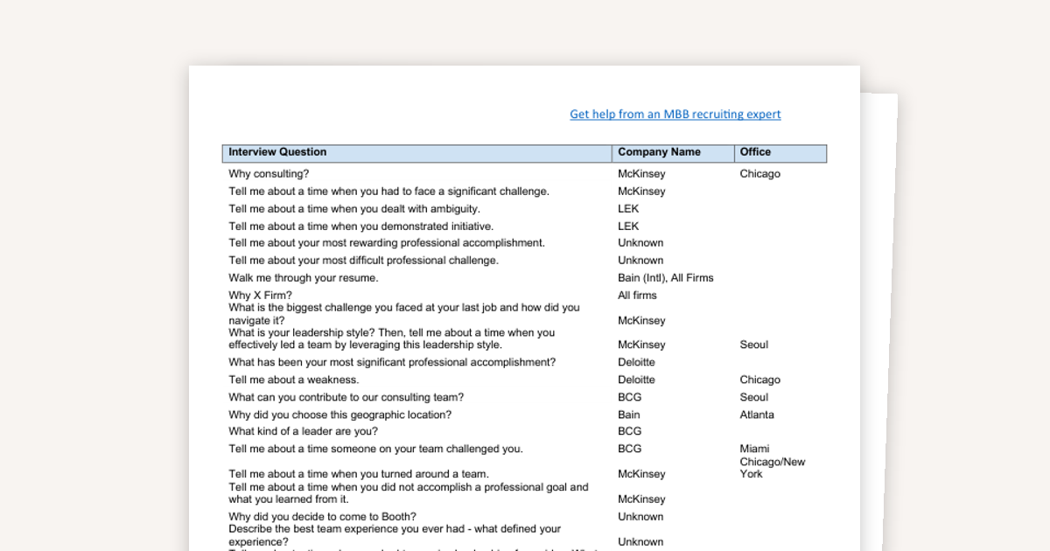Select 'Walk me through your resume.'
This screenshot has height=551, width=1050.
304,278
